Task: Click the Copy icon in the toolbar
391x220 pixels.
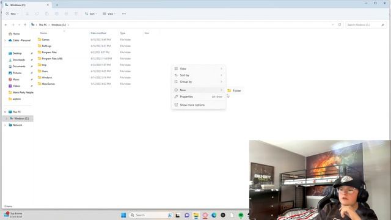Action: click(37, 13)
